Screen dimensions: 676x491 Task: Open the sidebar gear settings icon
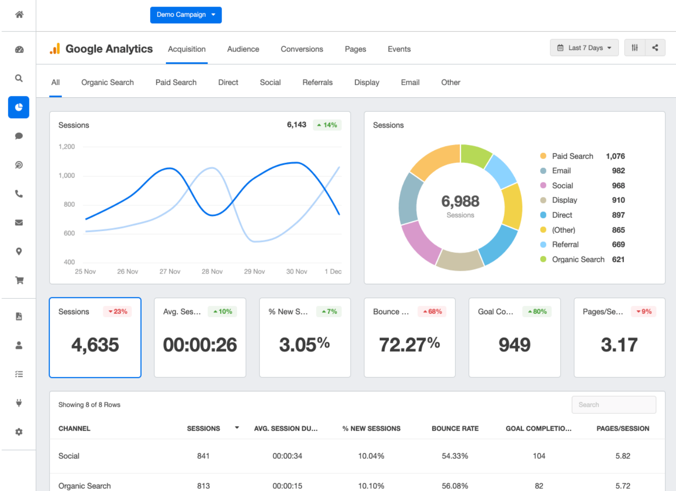point(19,432)
